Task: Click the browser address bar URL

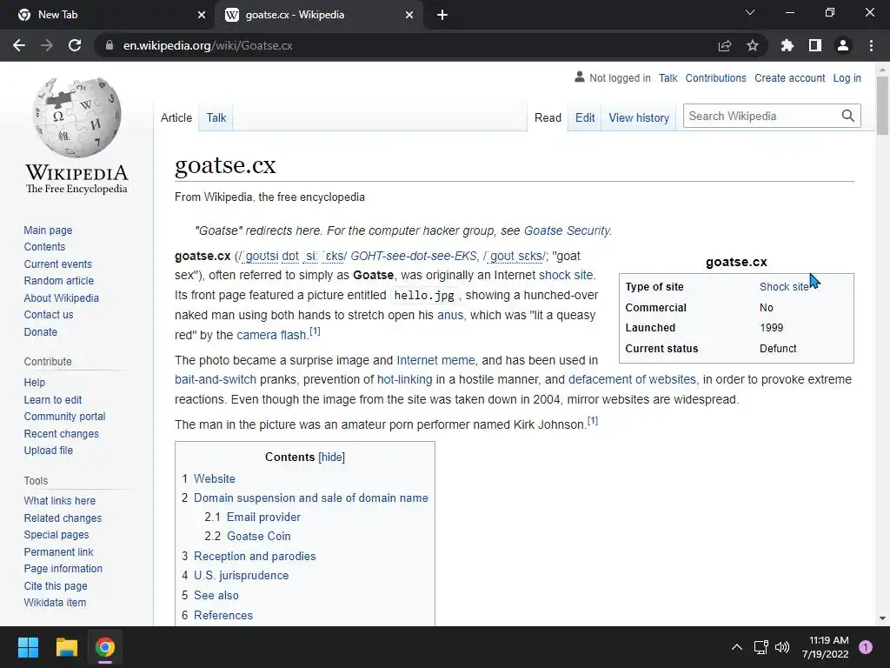Action: pos(208,45)
